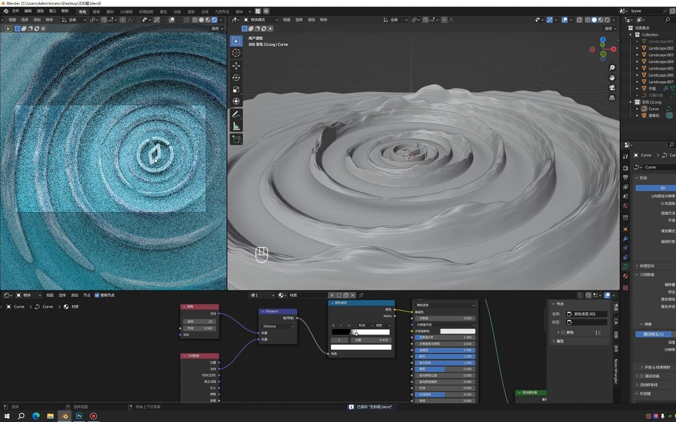Select the 3D cursor tool
The image size is (676, 422).
236,53
